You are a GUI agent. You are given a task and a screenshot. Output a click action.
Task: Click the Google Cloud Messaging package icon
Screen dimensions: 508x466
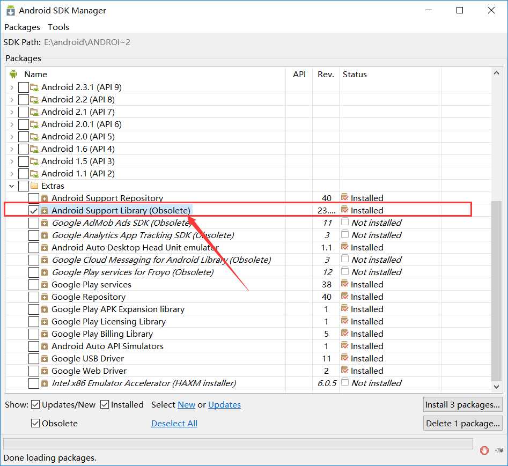coord(45,260)
